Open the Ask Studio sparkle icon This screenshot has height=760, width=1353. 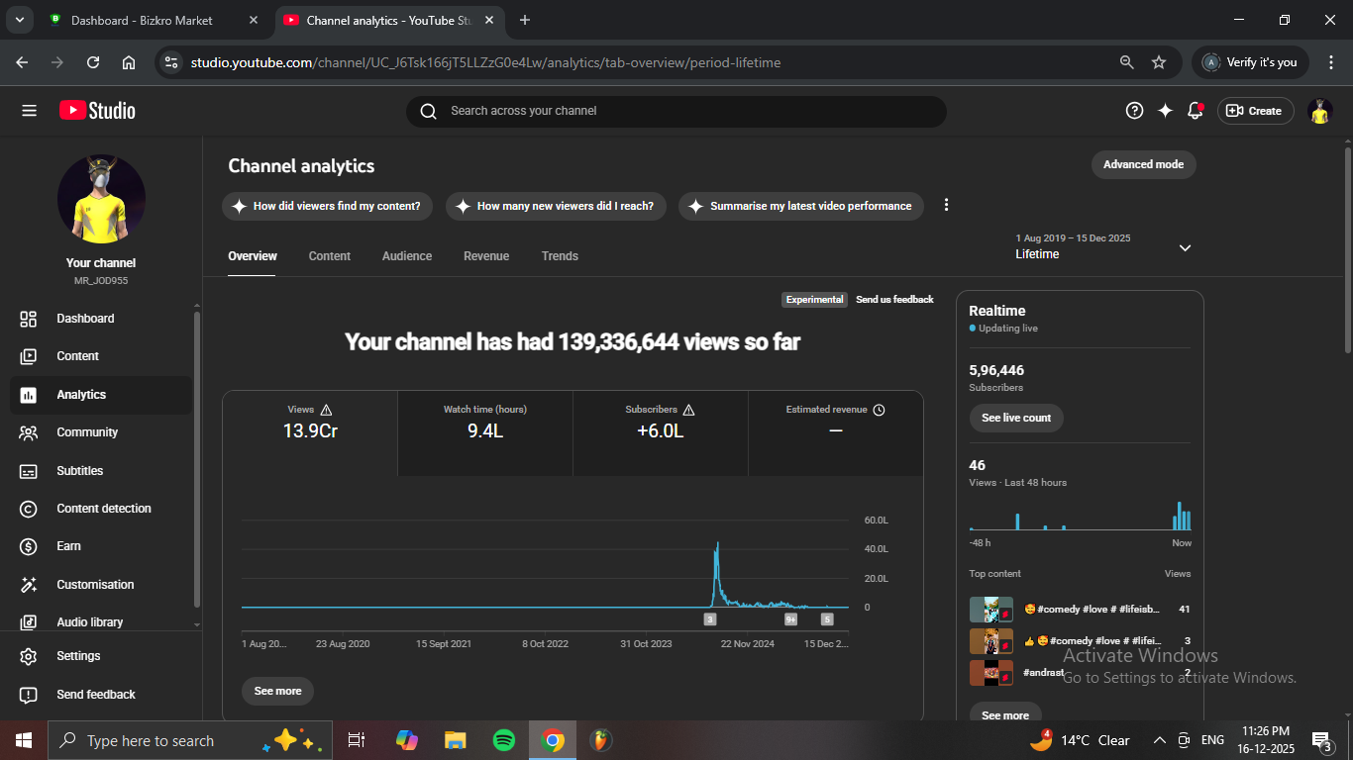pos(1165,111)
